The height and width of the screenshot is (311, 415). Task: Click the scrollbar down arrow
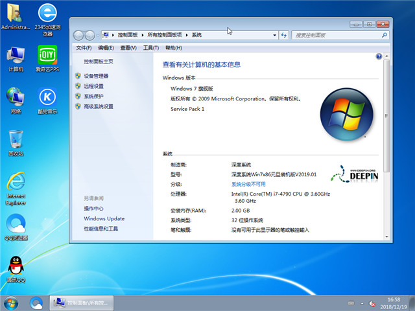point(386,237)
